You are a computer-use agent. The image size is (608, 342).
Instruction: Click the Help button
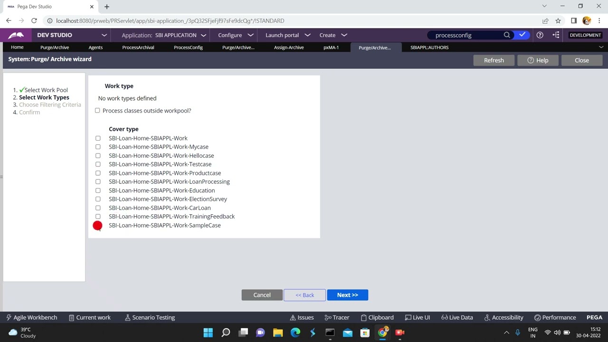(538, 60)
